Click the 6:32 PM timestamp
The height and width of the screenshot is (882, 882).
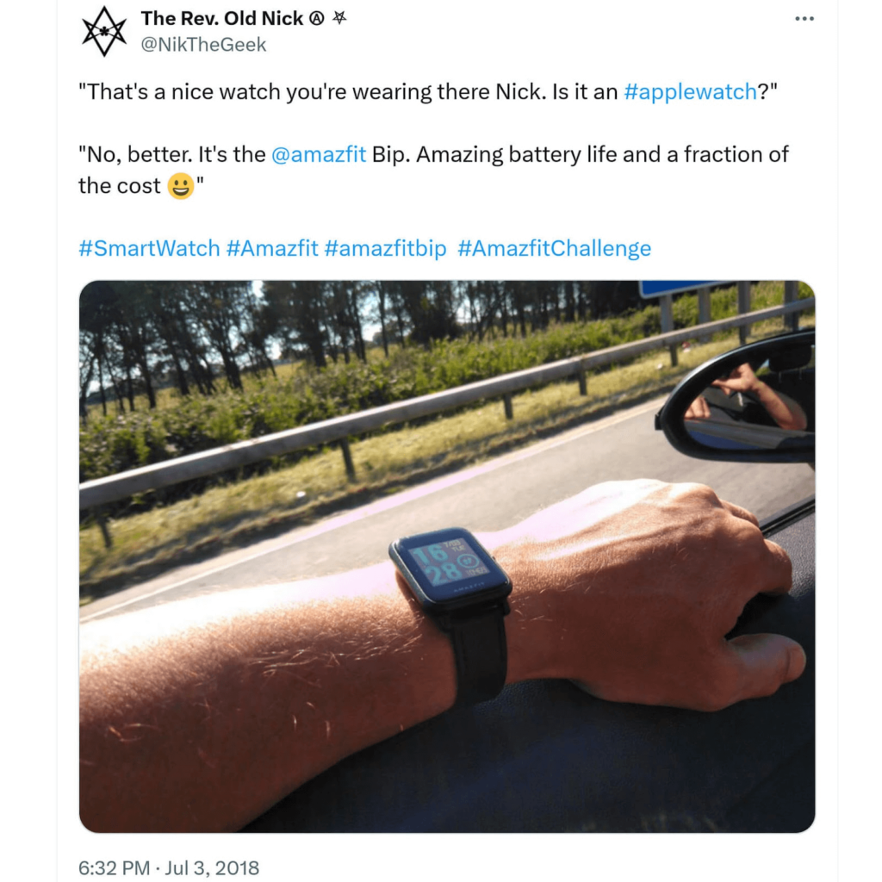click(x=115, y=867)
